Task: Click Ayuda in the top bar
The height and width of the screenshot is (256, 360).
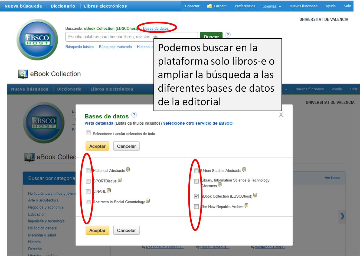Action: pos(330,6)
